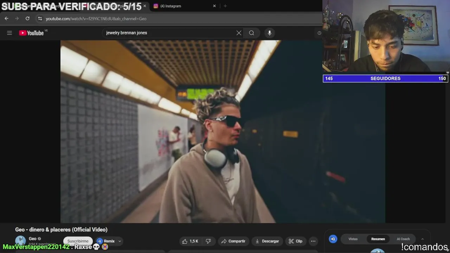Select the AI Coach tab
This screenshot has width=450, height=253.
coord(403,239)
